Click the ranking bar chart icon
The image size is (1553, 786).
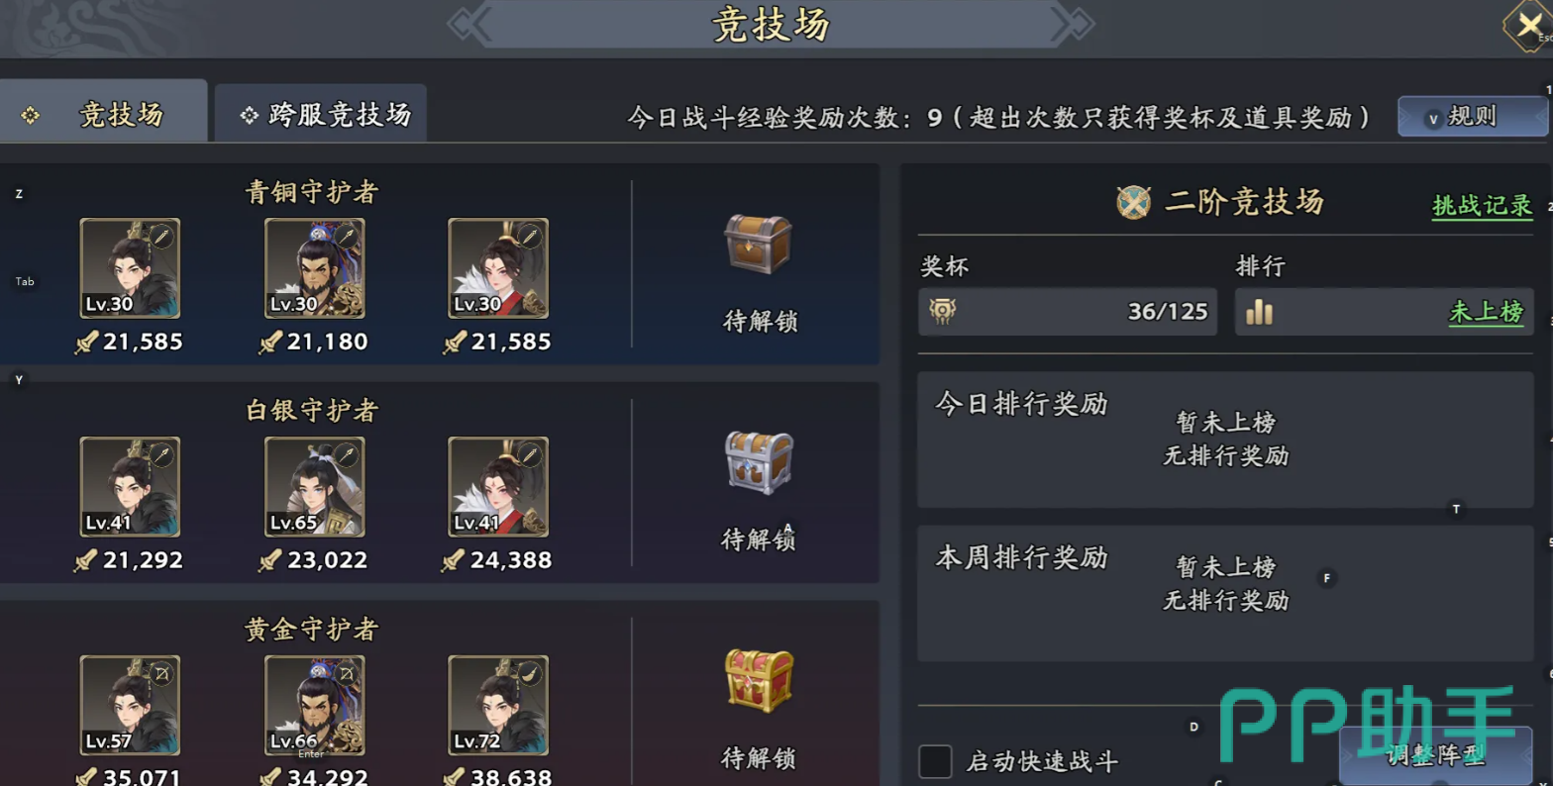point(1259,312)
